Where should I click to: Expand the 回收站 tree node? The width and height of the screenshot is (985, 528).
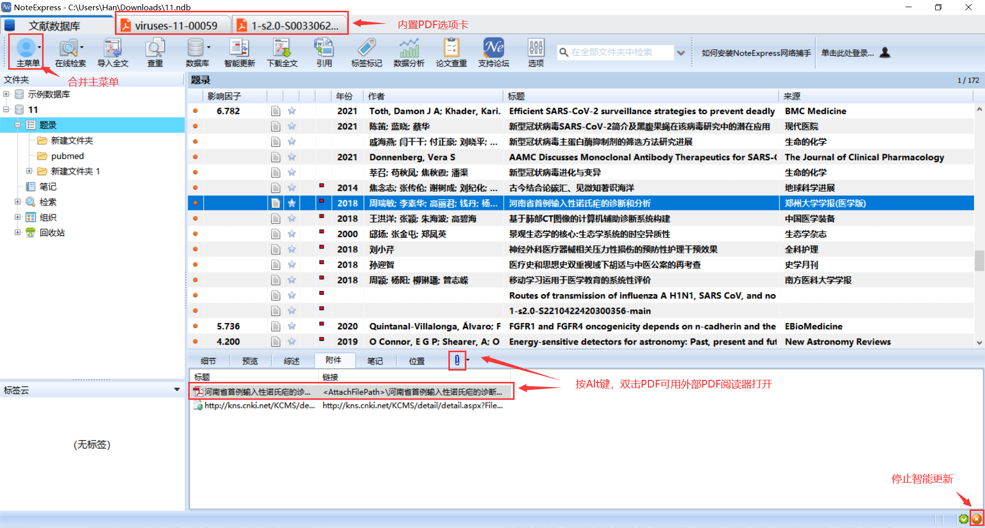17,232
